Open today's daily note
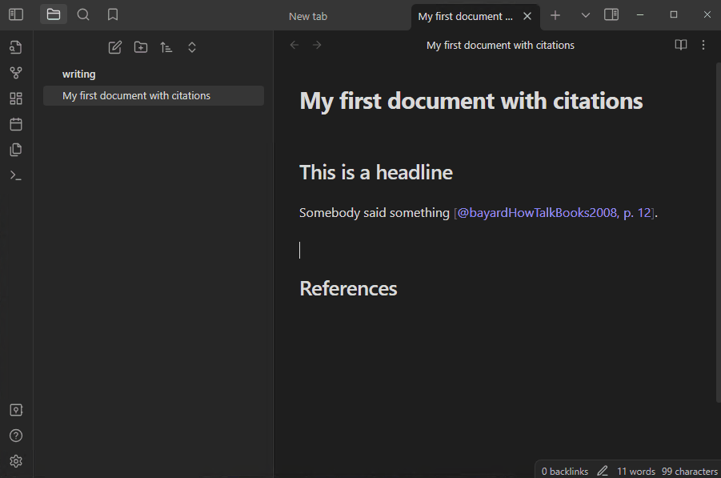Image resolution: width=721 pixels, height=478 pixels. pyautogui.click(x=16, y=124)
